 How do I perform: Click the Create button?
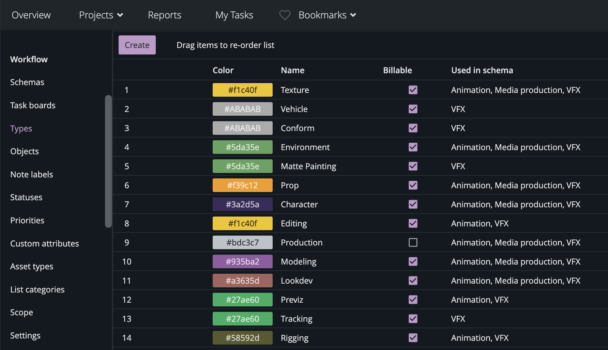137,45
